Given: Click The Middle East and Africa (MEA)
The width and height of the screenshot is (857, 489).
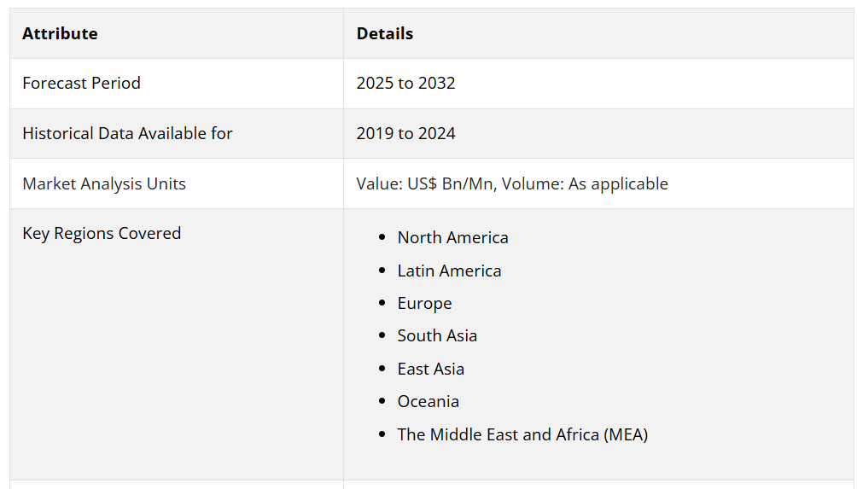Looking at the screenshot, I should pyautogui.click(x=522, y=434).
